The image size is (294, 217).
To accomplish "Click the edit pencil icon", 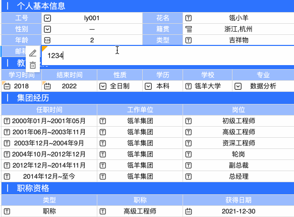I will 33,53.
